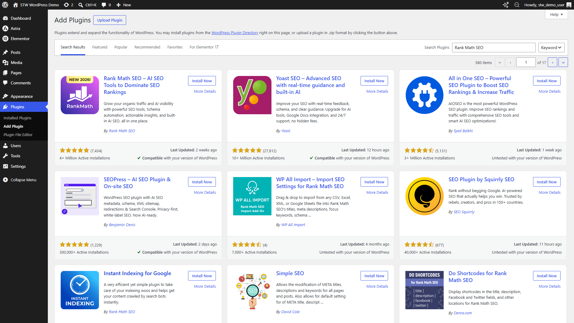Click the All in One SEO gear logo
The image size is (574, 323).
(425, 95)
